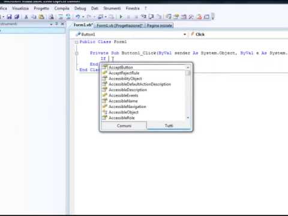Pin the Strumenti side panel
Screen dimensions: 288x216
[56, 24]
